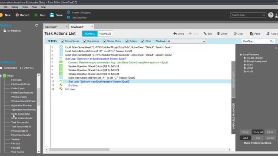
Task: Click Copy All in Variable Manager
Action: (x=258, y=132)
